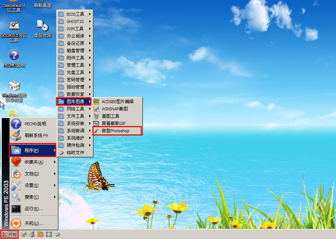The width and height of the screenshot is (336, 239).
Task: Open the 管理工具 program folder
Action: [75, 65]
